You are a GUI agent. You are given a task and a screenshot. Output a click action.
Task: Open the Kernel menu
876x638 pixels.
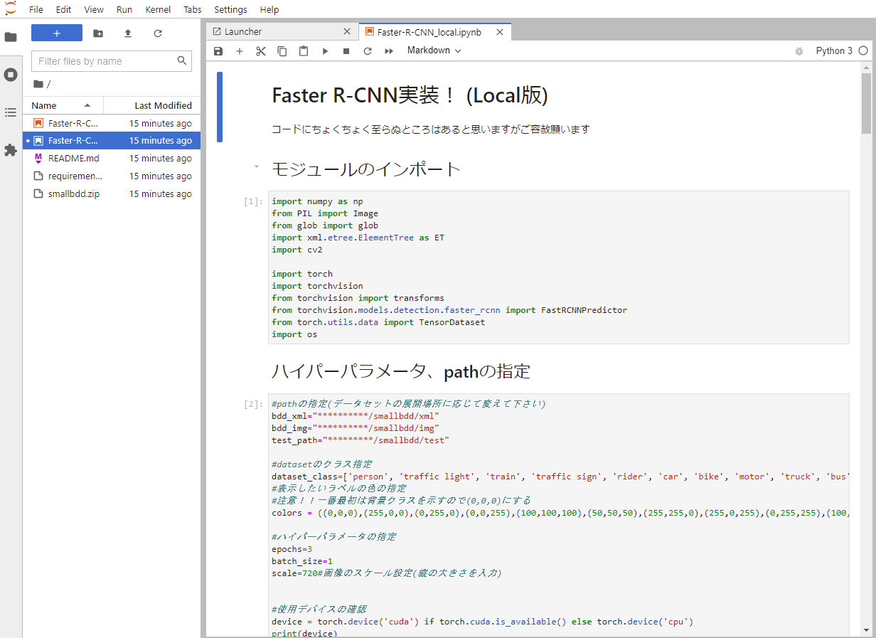157,9
